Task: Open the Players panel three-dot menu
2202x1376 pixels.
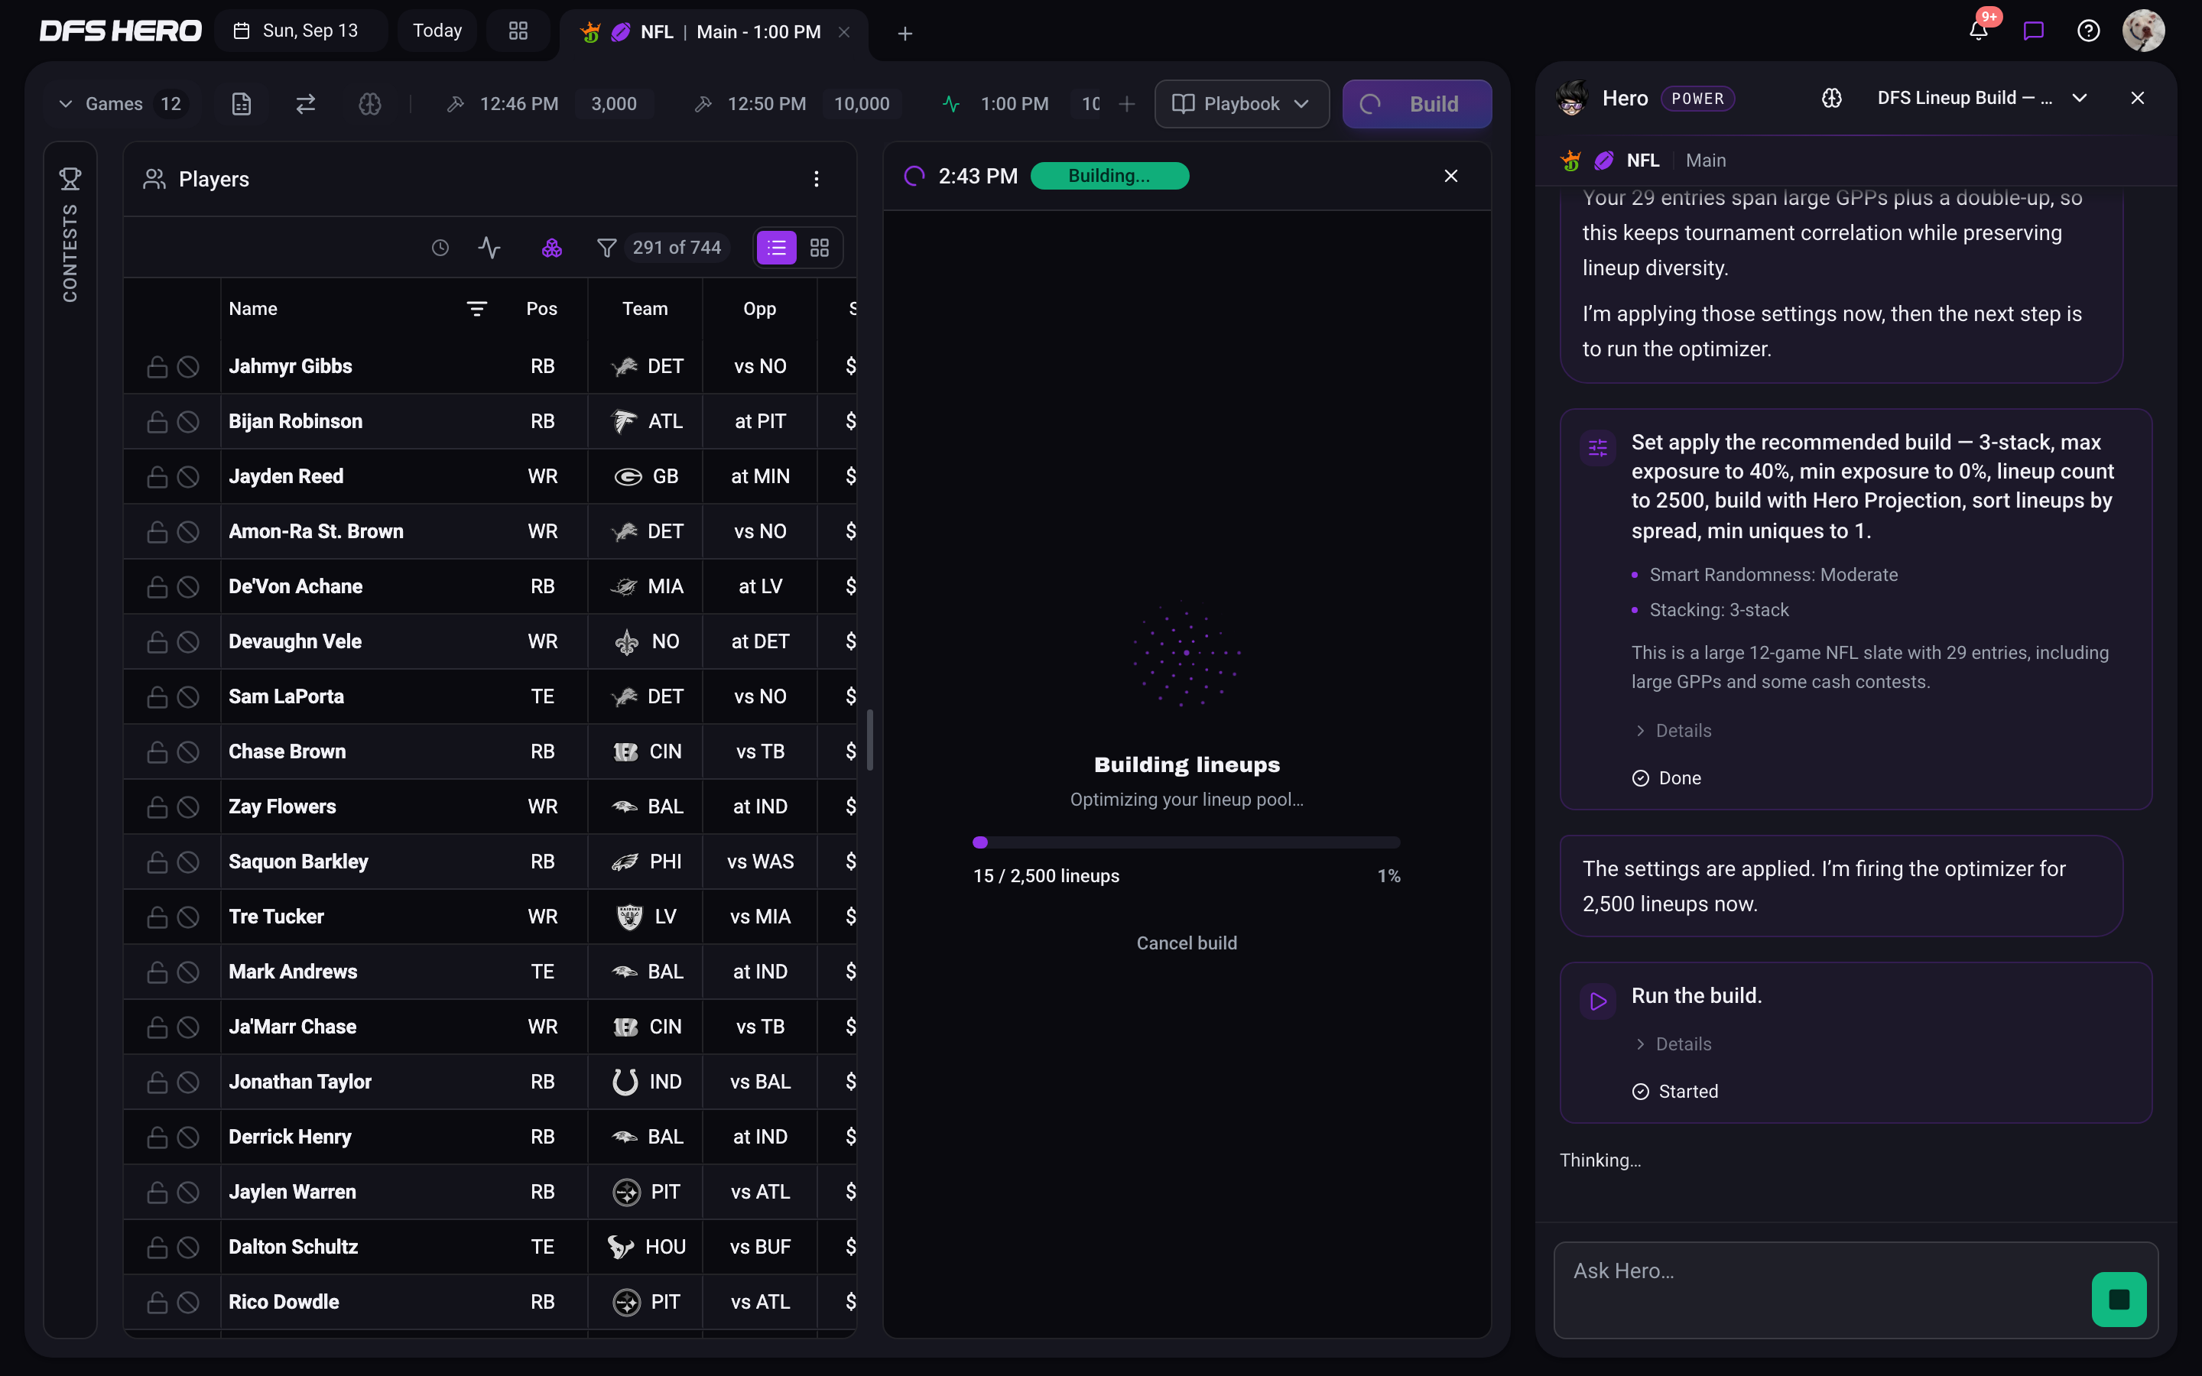Action: click(x=817, y=180)
